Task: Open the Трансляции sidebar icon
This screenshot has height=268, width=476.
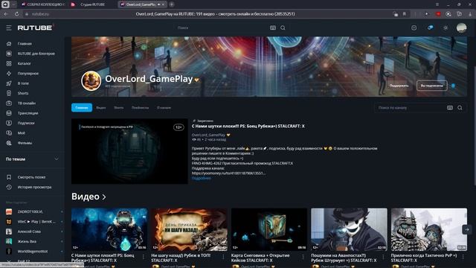Action: coord(9,113)
